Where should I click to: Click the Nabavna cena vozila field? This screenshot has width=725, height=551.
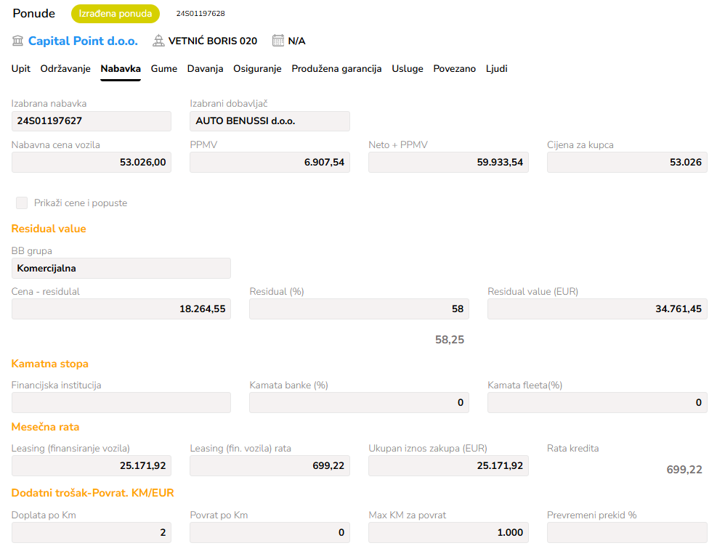point(92,163)
